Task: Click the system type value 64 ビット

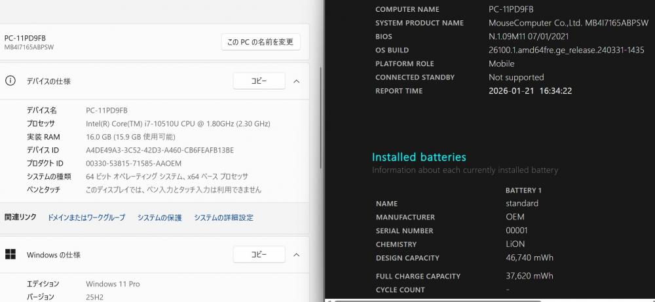Action: 167,177
